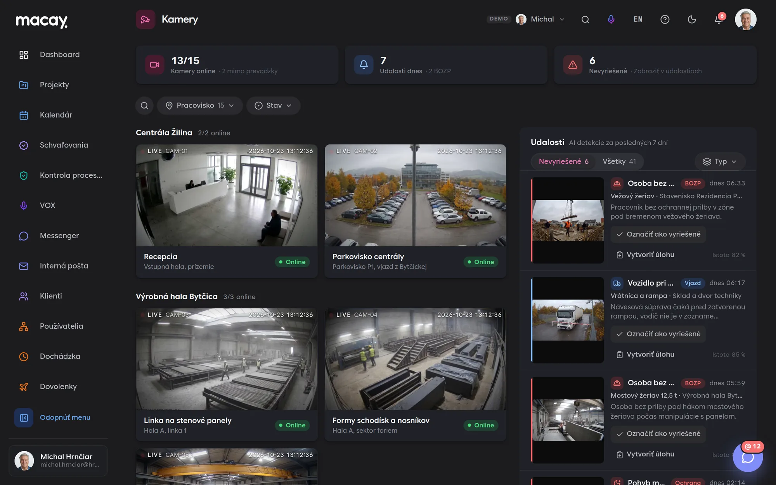
Task: Open the Vozidlo pri... event thumbnail
Action: (568, 320)
